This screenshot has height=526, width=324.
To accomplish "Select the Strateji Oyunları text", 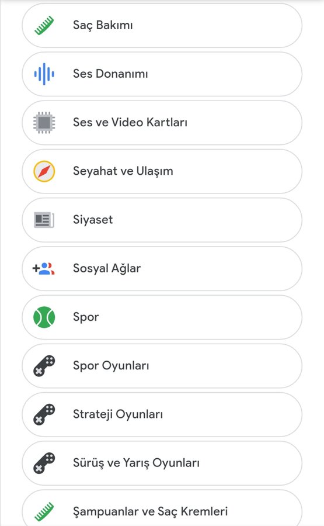I will (118, 414).
